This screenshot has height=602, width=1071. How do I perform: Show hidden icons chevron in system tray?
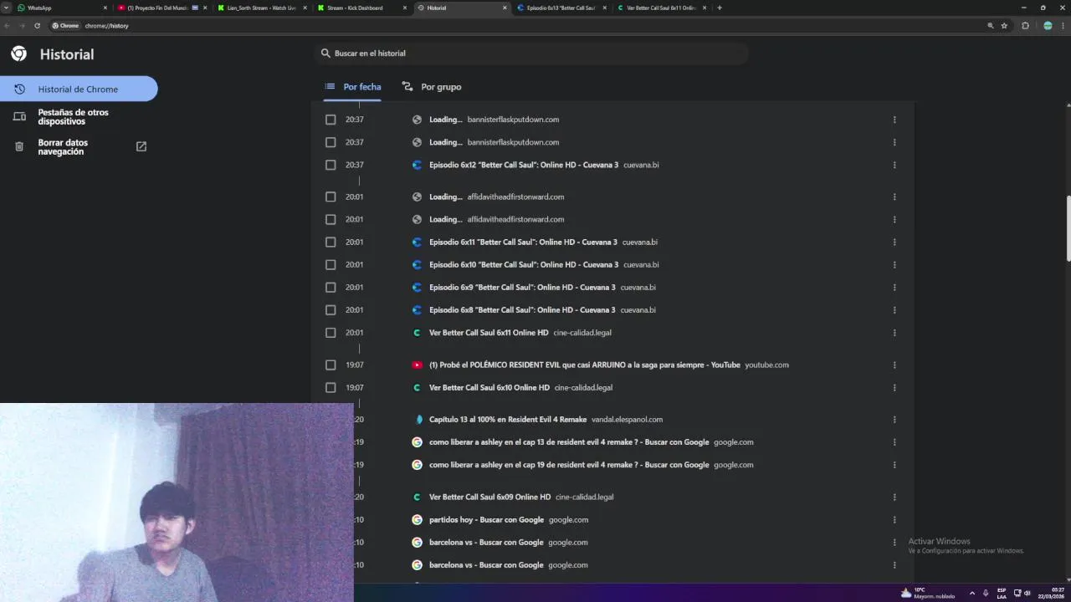[971, 593]
